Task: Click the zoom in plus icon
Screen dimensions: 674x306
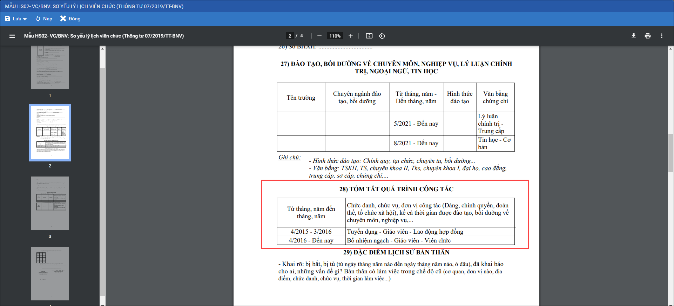Action: (x=350, y=36)
